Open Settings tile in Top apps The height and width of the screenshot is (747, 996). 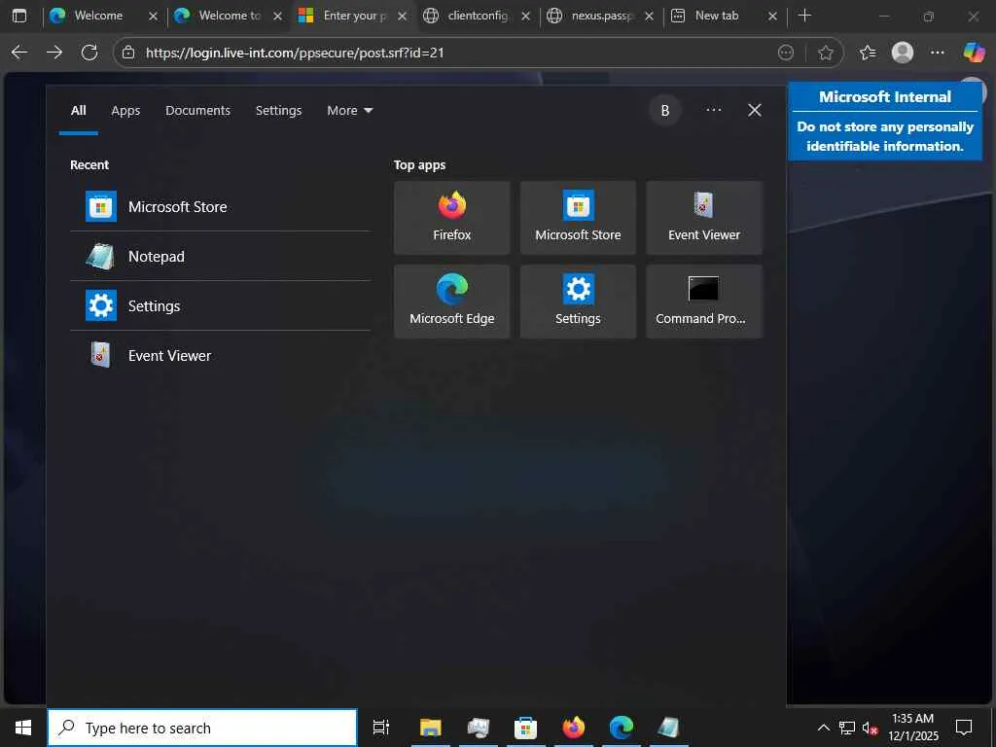pyautogui.click(x=578, y=302)
